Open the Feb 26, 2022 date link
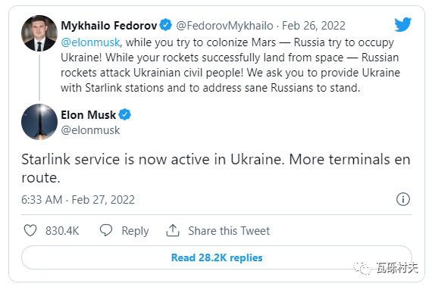The width and height of the screenshot is (432, 287). (314, 26)
